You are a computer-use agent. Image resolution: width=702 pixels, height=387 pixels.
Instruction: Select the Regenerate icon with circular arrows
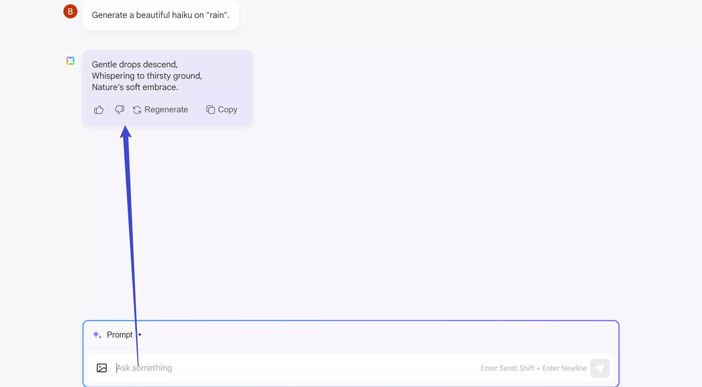pyautogui.click(x=137, y=110)
